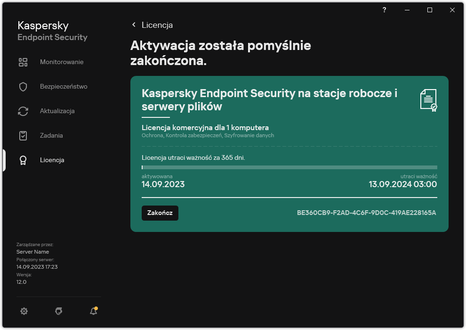Switch to the Zadania section
Image resolution: width=466 pixels, height=330 pixels.
click(x=52, y=135)
